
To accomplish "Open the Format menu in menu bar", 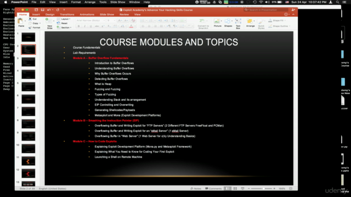I will point(76,2).
